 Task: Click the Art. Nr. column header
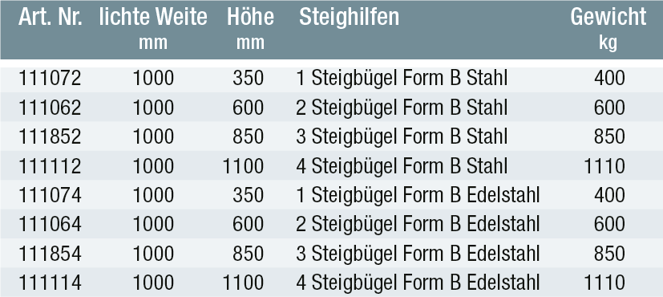[51, 18]
